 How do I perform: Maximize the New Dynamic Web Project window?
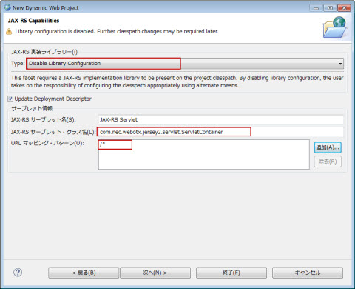click(x=330, y=8)
